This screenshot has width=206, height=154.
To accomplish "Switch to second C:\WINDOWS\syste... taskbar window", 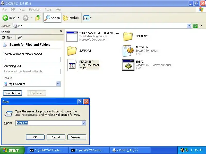I will (89, 150).
